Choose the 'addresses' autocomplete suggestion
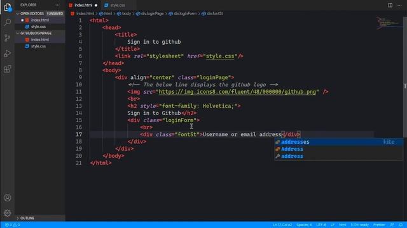 pyautogui.click(x=338, y=142)
